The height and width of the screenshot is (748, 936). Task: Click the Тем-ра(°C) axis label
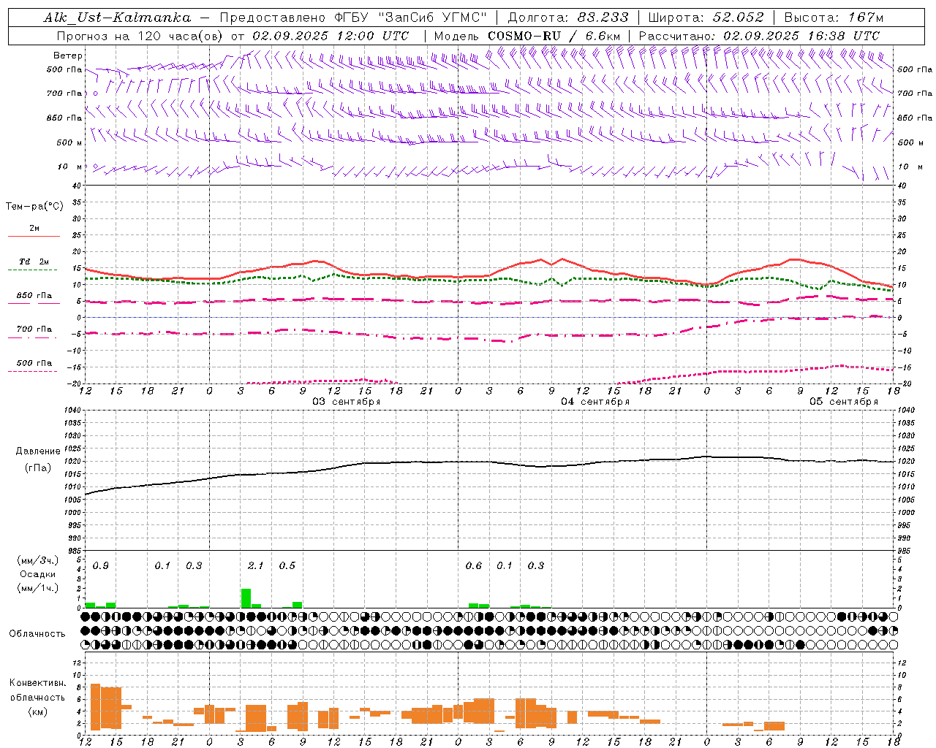coord(34,207)
